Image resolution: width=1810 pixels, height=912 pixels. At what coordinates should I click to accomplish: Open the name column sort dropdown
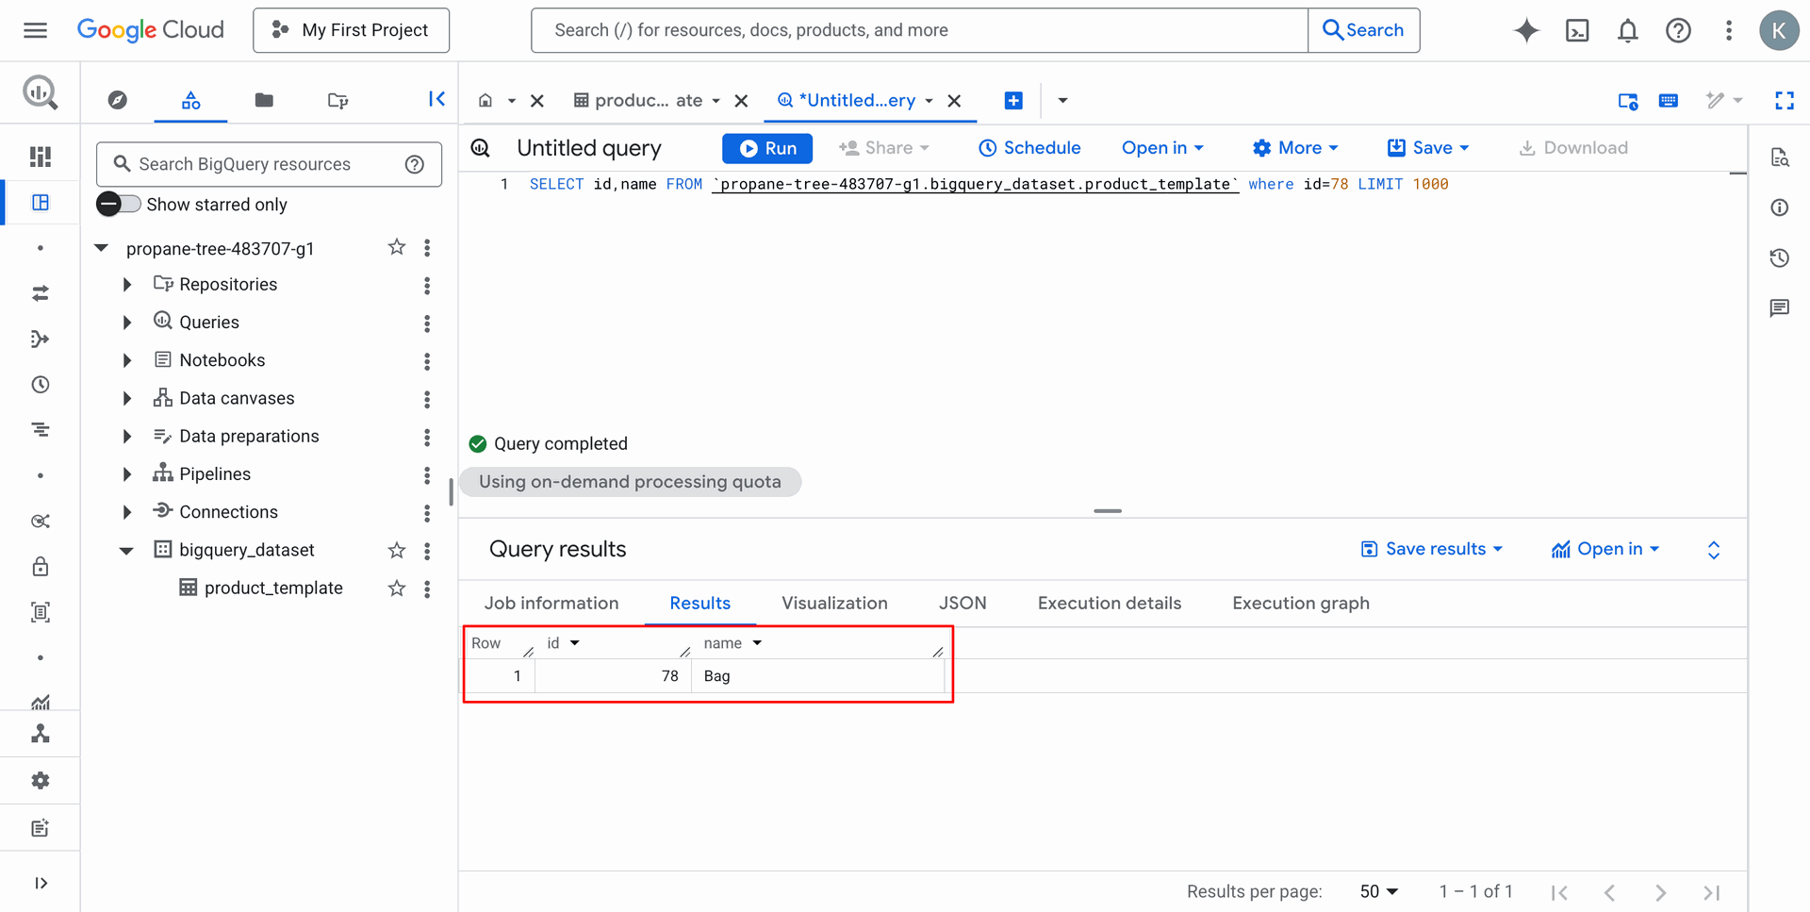coord(757,643)
